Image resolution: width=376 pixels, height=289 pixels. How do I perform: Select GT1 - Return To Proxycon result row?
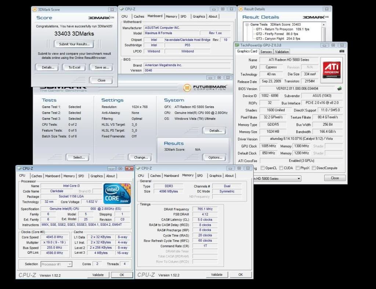(x=282, y=29)
